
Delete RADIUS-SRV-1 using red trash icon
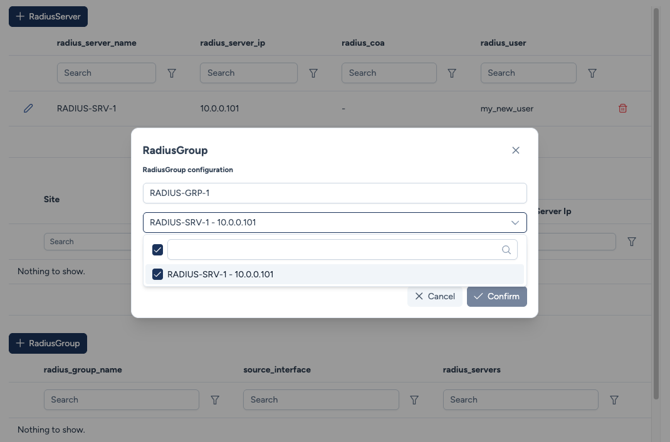pyautogui.click(x=622, y=108)
